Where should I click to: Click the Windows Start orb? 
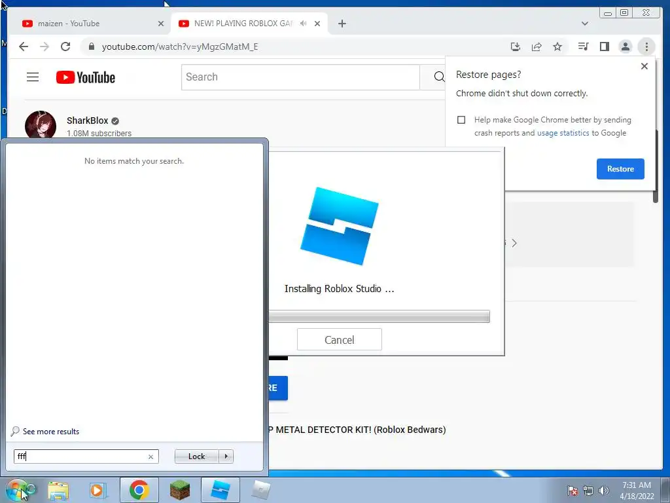point(19,490)
